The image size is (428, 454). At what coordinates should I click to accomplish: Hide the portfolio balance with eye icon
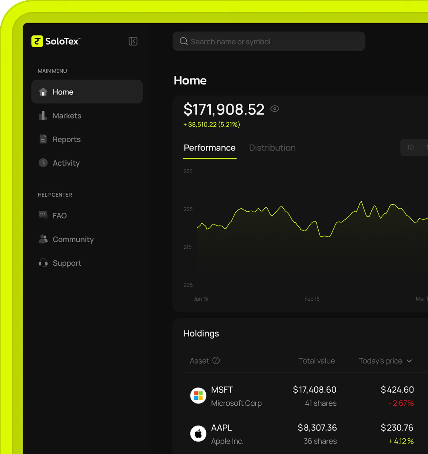click(275, 109)
